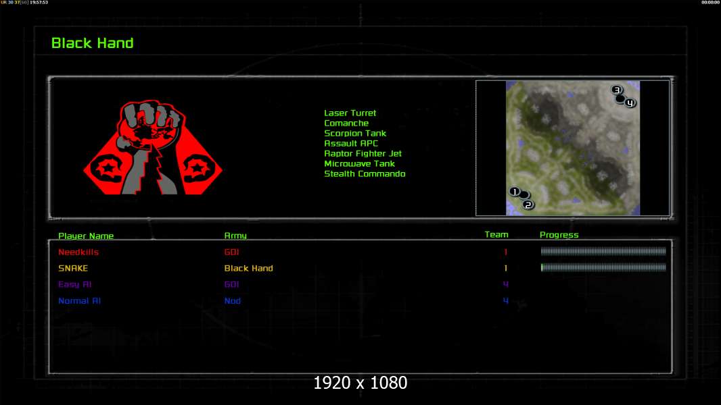Viewport: 721px width, 405px height.
Task: Select start position marker 1 on minimap
Action: [515, 191]
